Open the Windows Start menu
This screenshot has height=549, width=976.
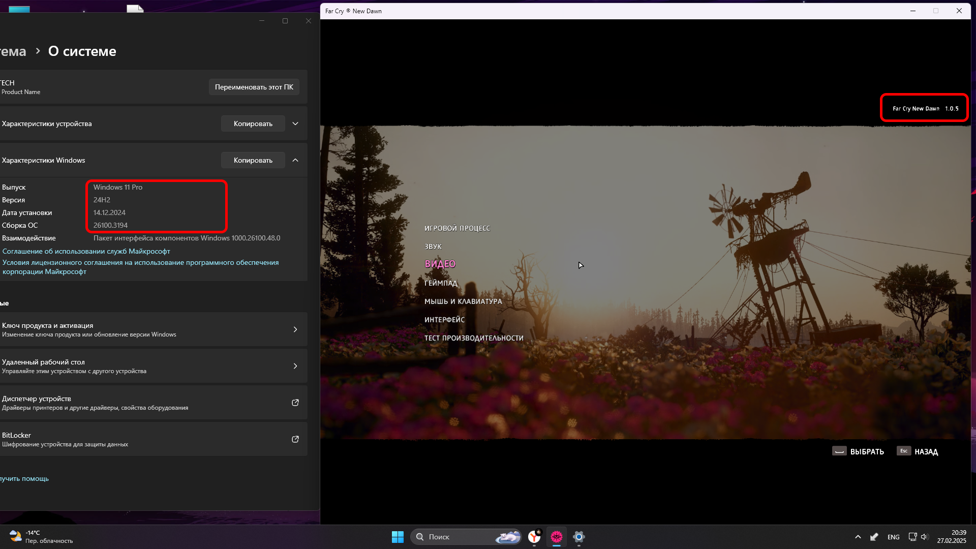398,537
